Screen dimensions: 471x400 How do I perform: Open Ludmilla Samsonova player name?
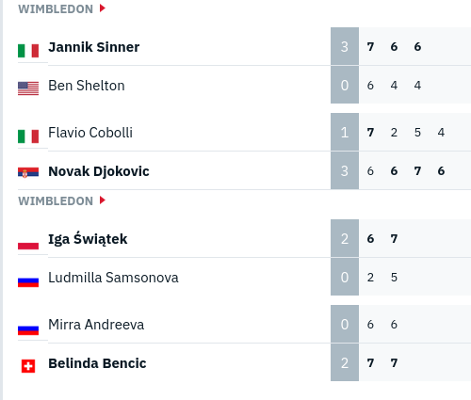pyautogui.click(x=113, y=278)
